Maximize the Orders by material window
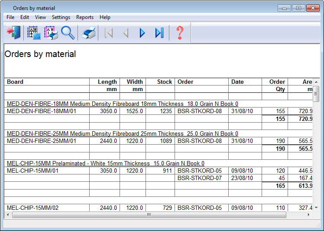Viewport: 324px width, 231px height. click(298, 8)
